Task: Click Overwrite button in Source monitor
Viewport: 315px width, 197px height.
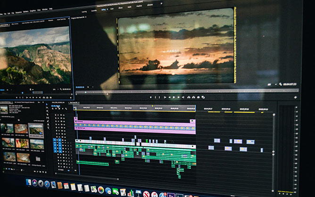Action: click(x=47, y=98)
